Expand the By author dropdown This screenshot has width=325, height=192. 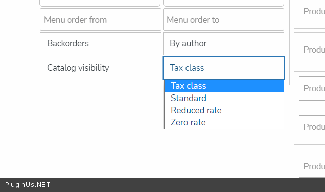(223, 43)
